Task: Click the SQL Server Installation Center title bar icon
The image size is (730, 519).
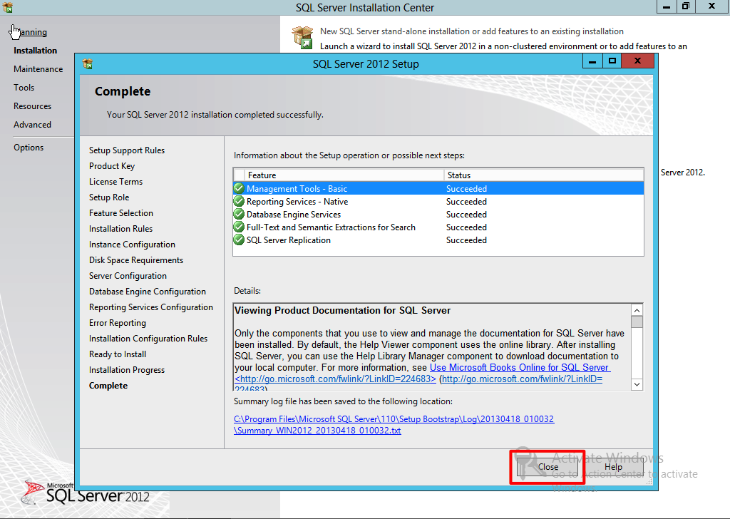Action: pos(7,7)
